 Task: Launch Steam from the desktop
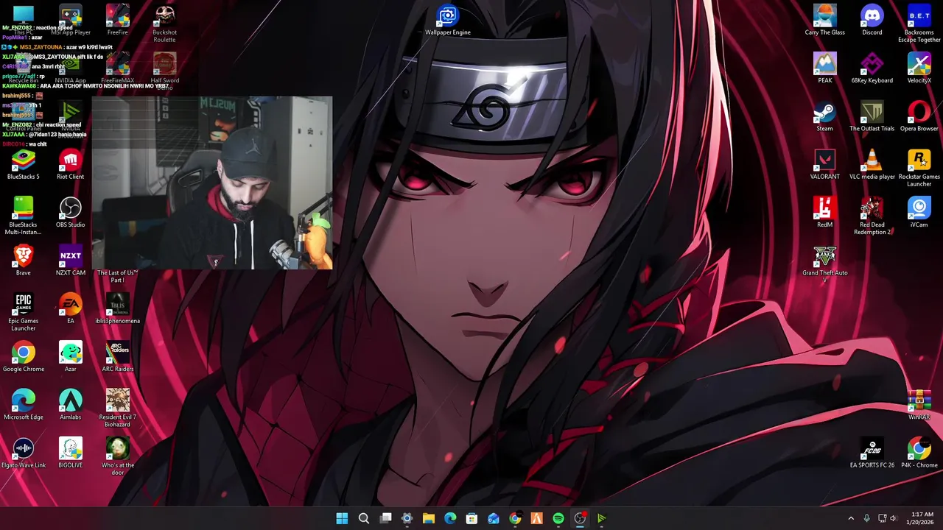[x=824, y=117]
